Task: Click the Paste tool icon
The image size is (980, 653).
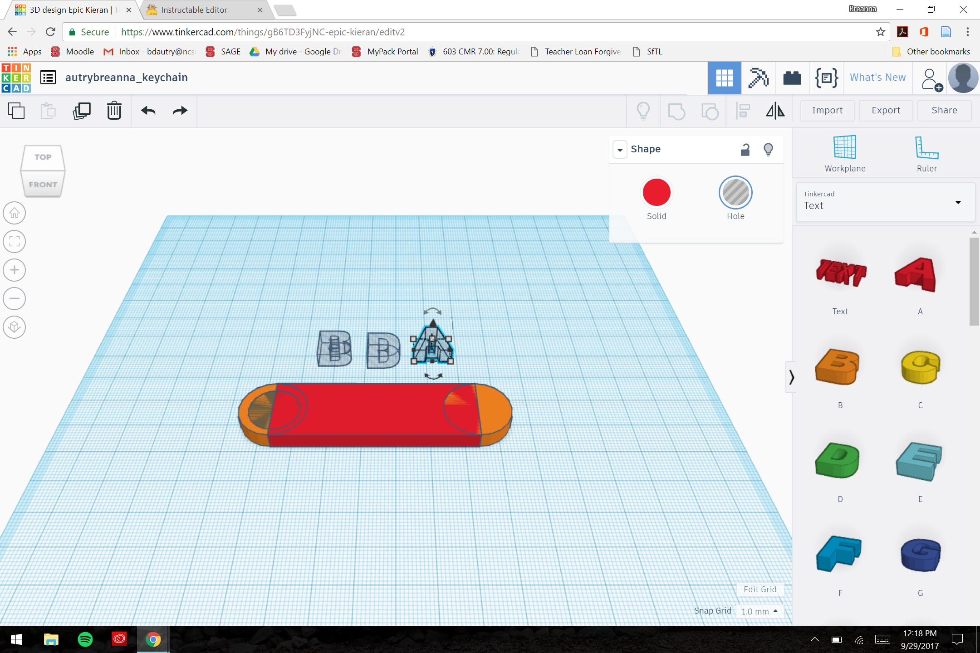Action: click(x=48, y=111)
